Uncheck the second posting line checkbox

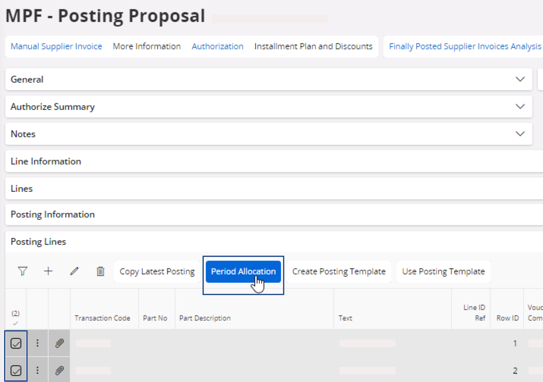pos(16,370)
